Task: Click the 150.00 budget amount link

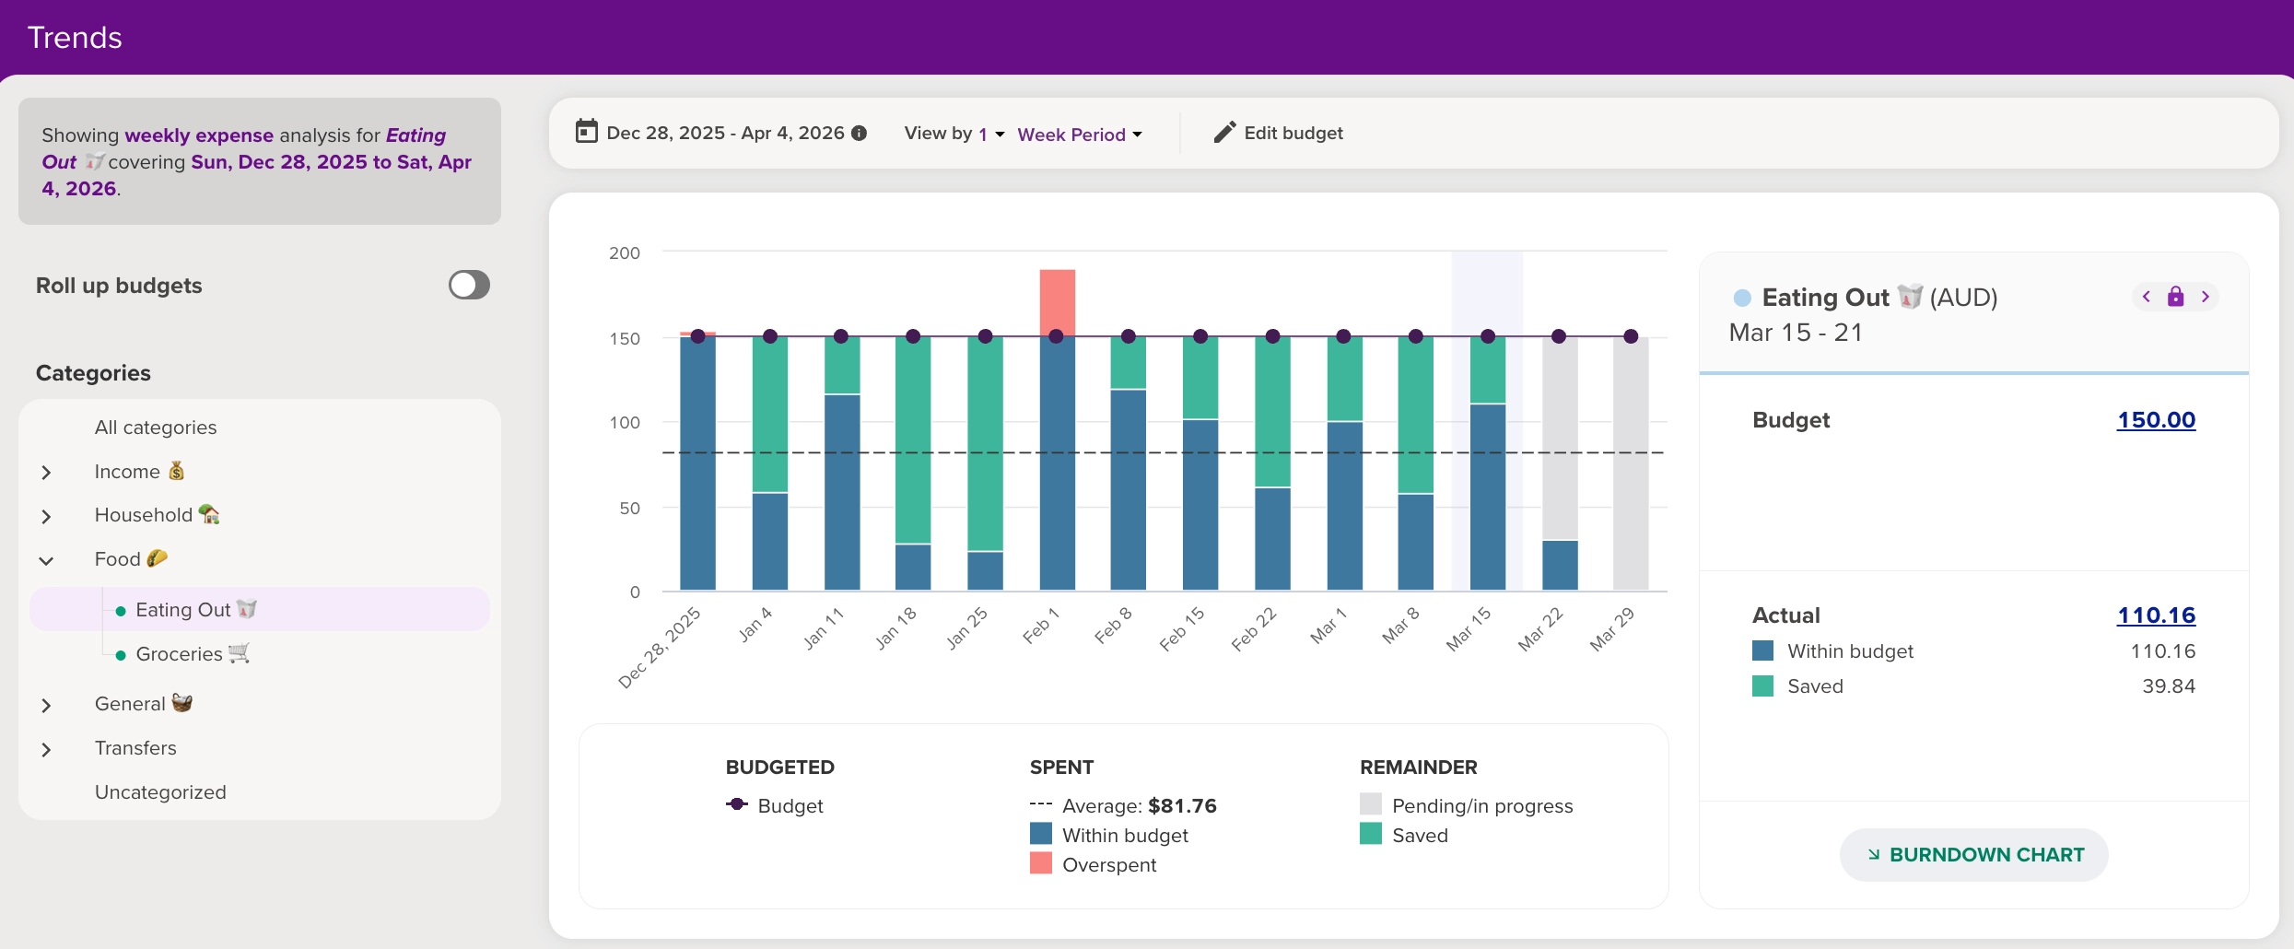Action: coord(2156,420)
